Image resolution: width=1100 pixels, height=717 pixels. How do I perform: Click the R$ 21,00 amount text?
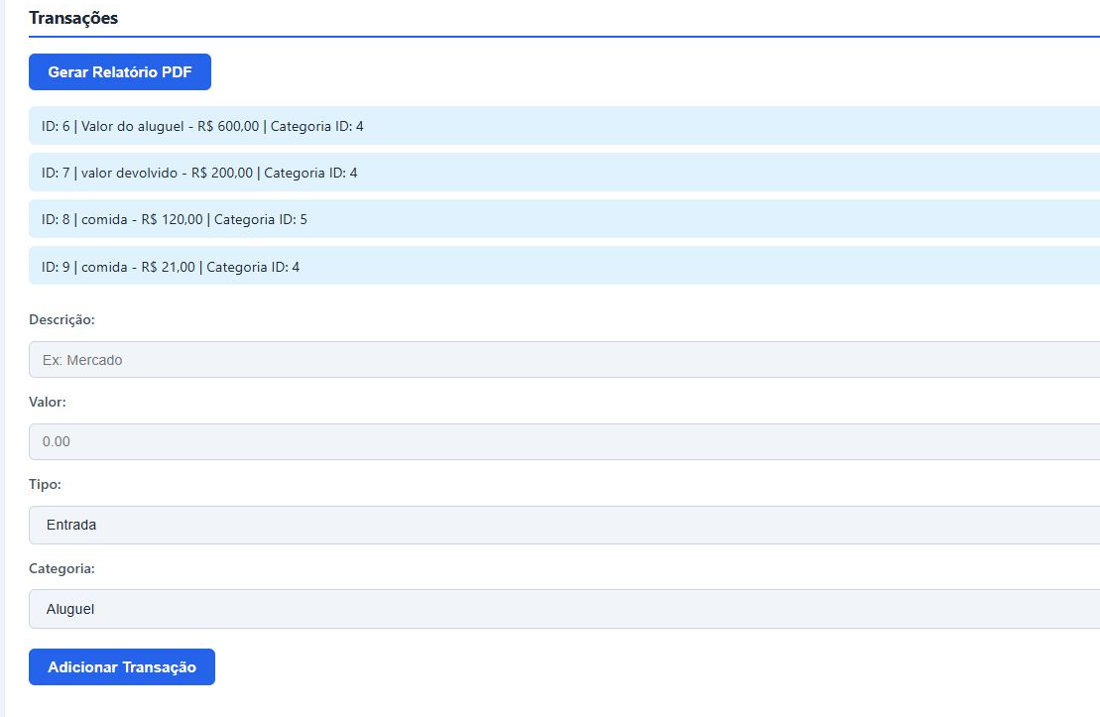[x=168, y=267]
